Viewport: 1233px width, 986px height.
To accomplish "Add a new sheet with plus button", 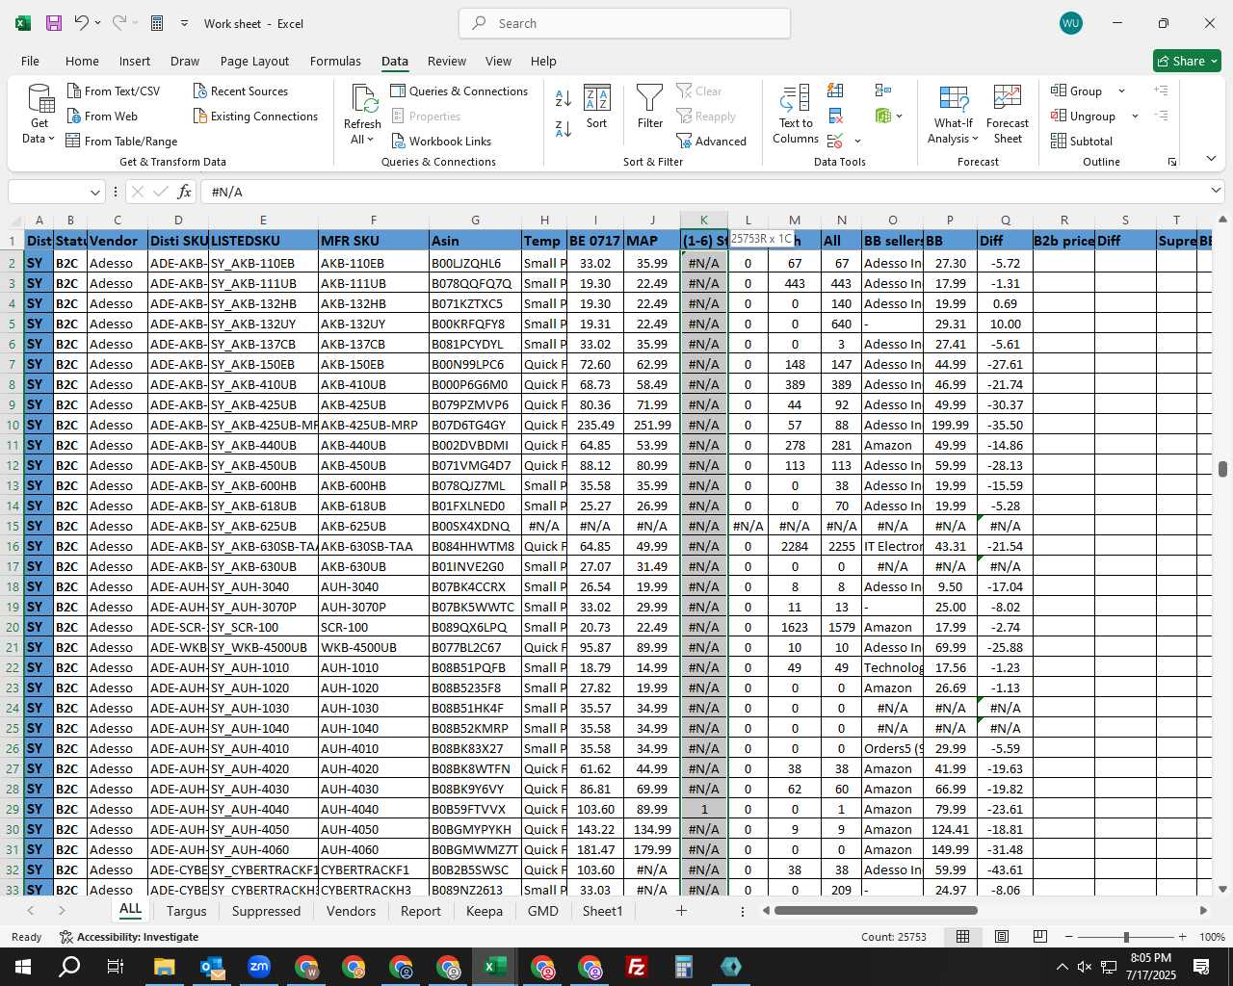I will pyautogui.click(x=681, y=910).
